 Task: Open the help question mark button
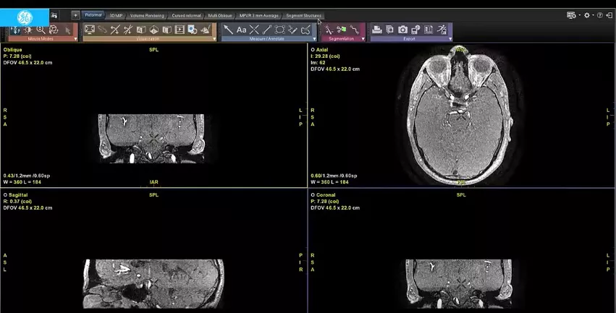tap(600, 15)
